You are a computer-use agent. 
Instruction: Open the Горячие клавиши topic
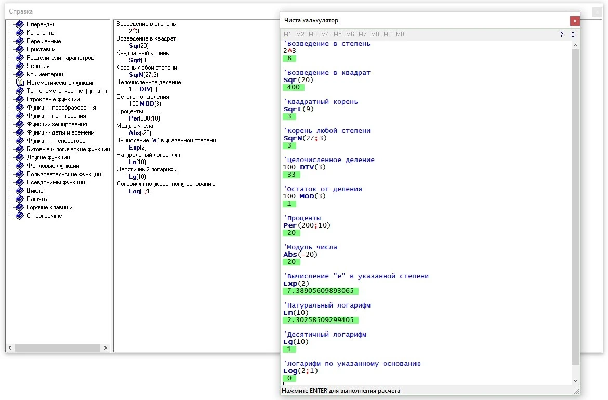[49, 207]
